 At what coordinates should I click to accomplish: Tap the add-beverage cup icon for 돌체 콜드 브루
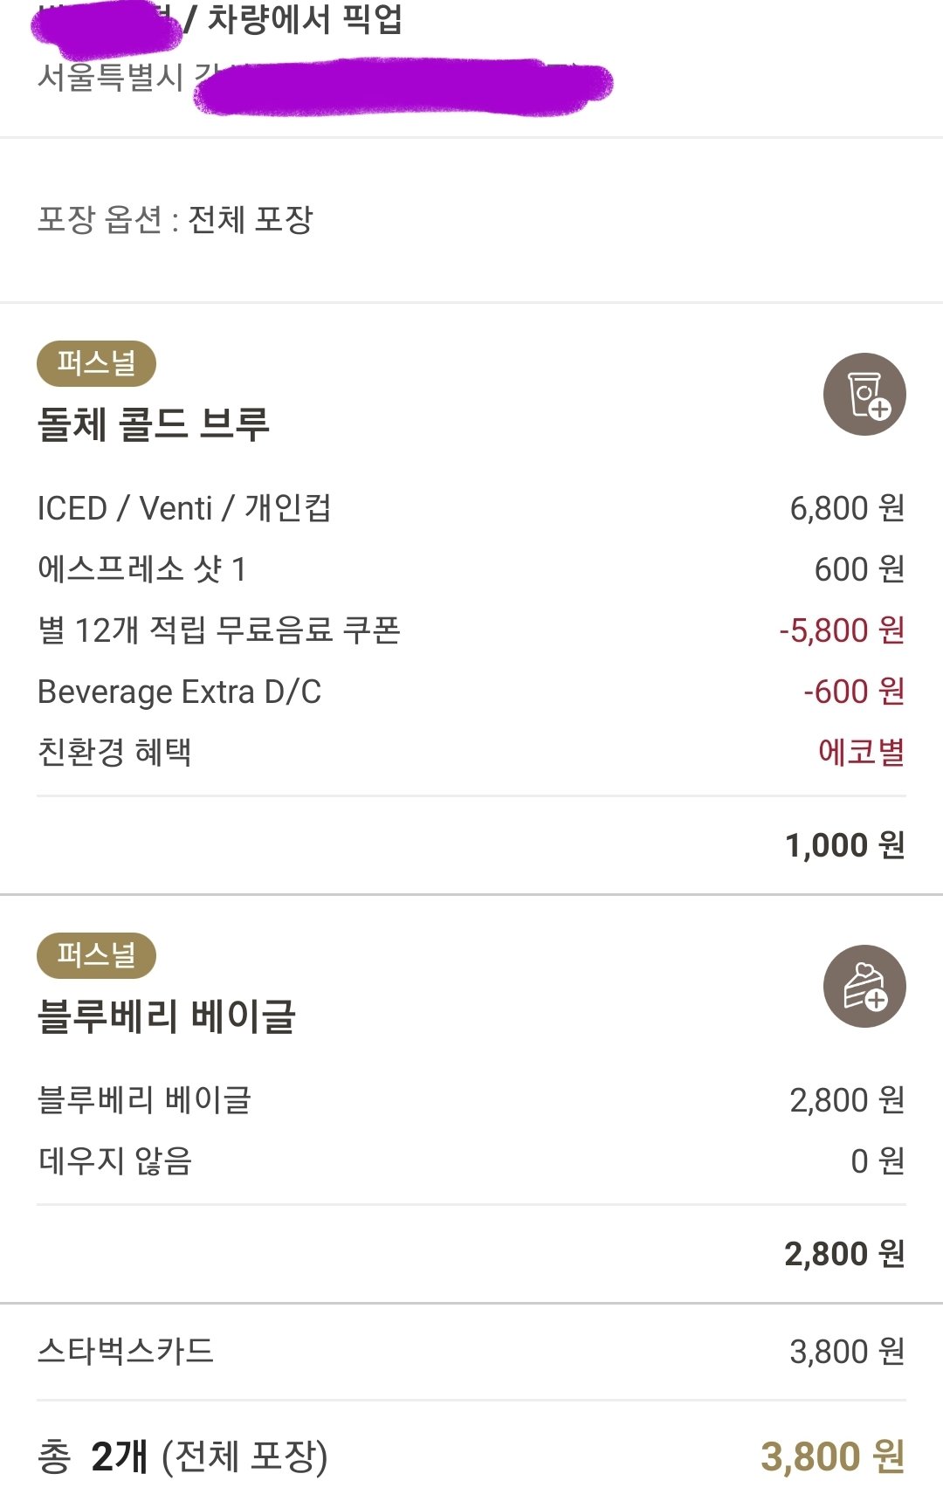point(864,395)
